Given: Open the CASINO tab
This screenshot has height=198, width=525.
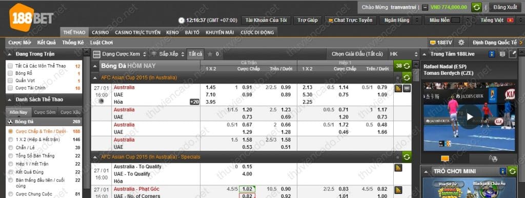Looking at the screenshot, I should click(100, 32).
